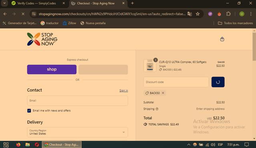
Task: Switch the ESP keyboard language
Action: (x=220, y=144)
